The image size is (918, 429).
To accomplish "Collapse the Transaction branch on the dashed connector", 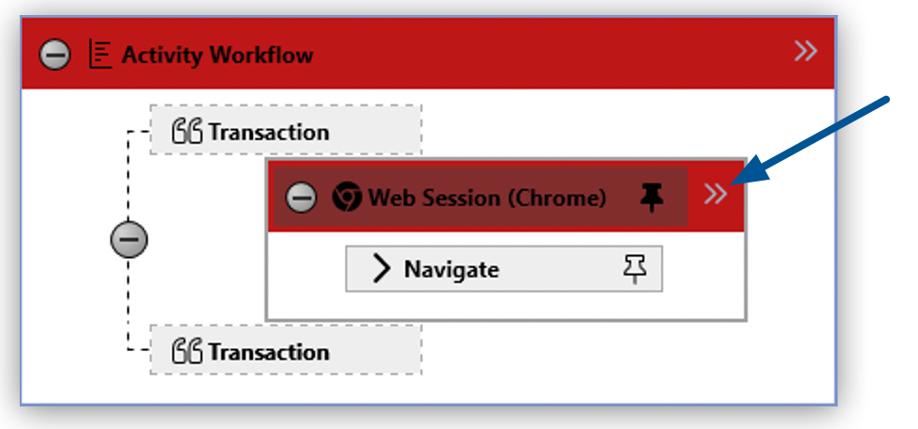I will (129, 241).
